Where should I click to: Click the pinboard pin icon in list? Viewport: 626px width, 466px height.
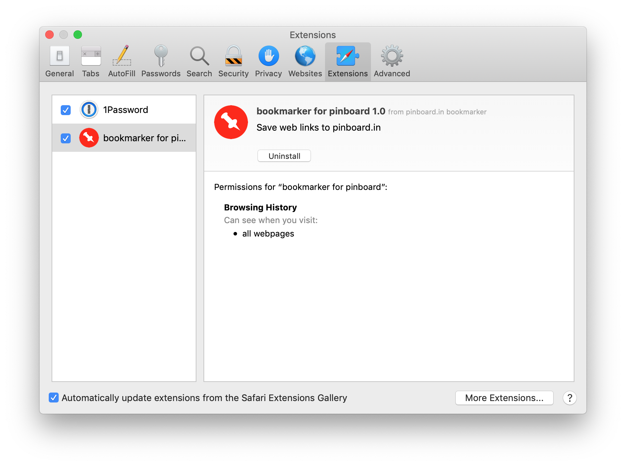[89, 138]
